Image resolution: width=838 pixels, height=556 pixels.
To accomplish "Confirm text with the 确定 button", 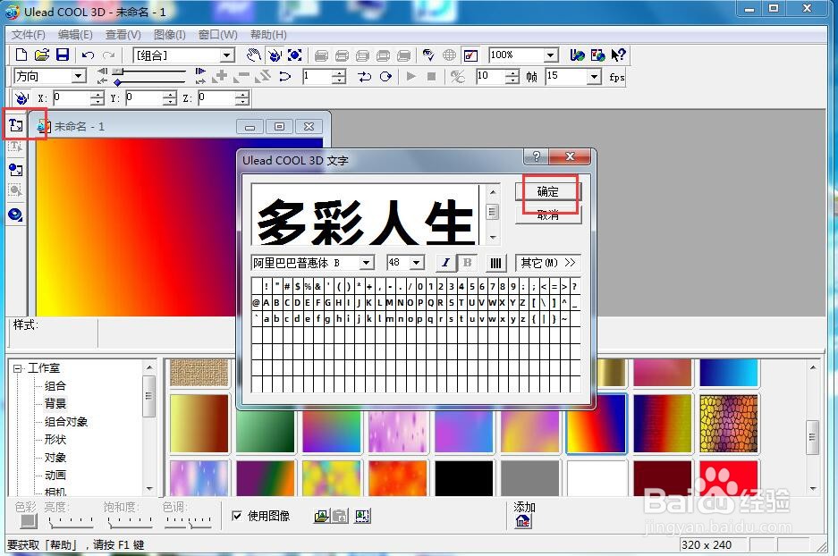I will 548,192.
